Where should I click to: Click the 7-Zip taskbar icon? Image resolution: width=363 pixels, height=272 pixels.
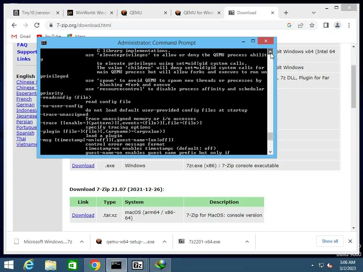click(138, 265)
